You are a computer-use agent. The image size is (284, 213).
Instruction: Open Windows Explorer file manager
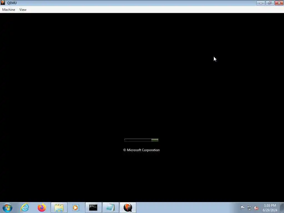(59, 207)
